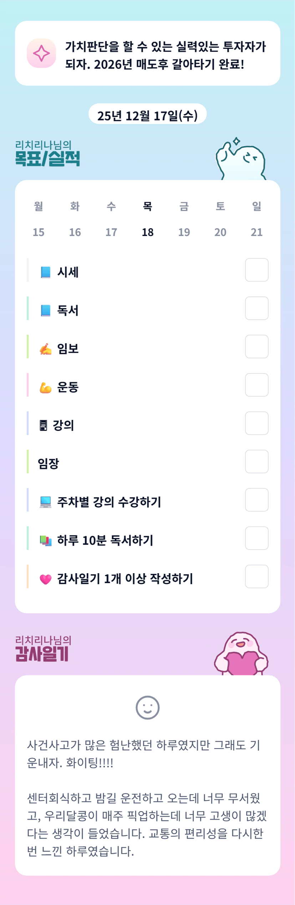
Task: Open the 25년 12월 17일(수) date pill
Action: tap(147, 115)
